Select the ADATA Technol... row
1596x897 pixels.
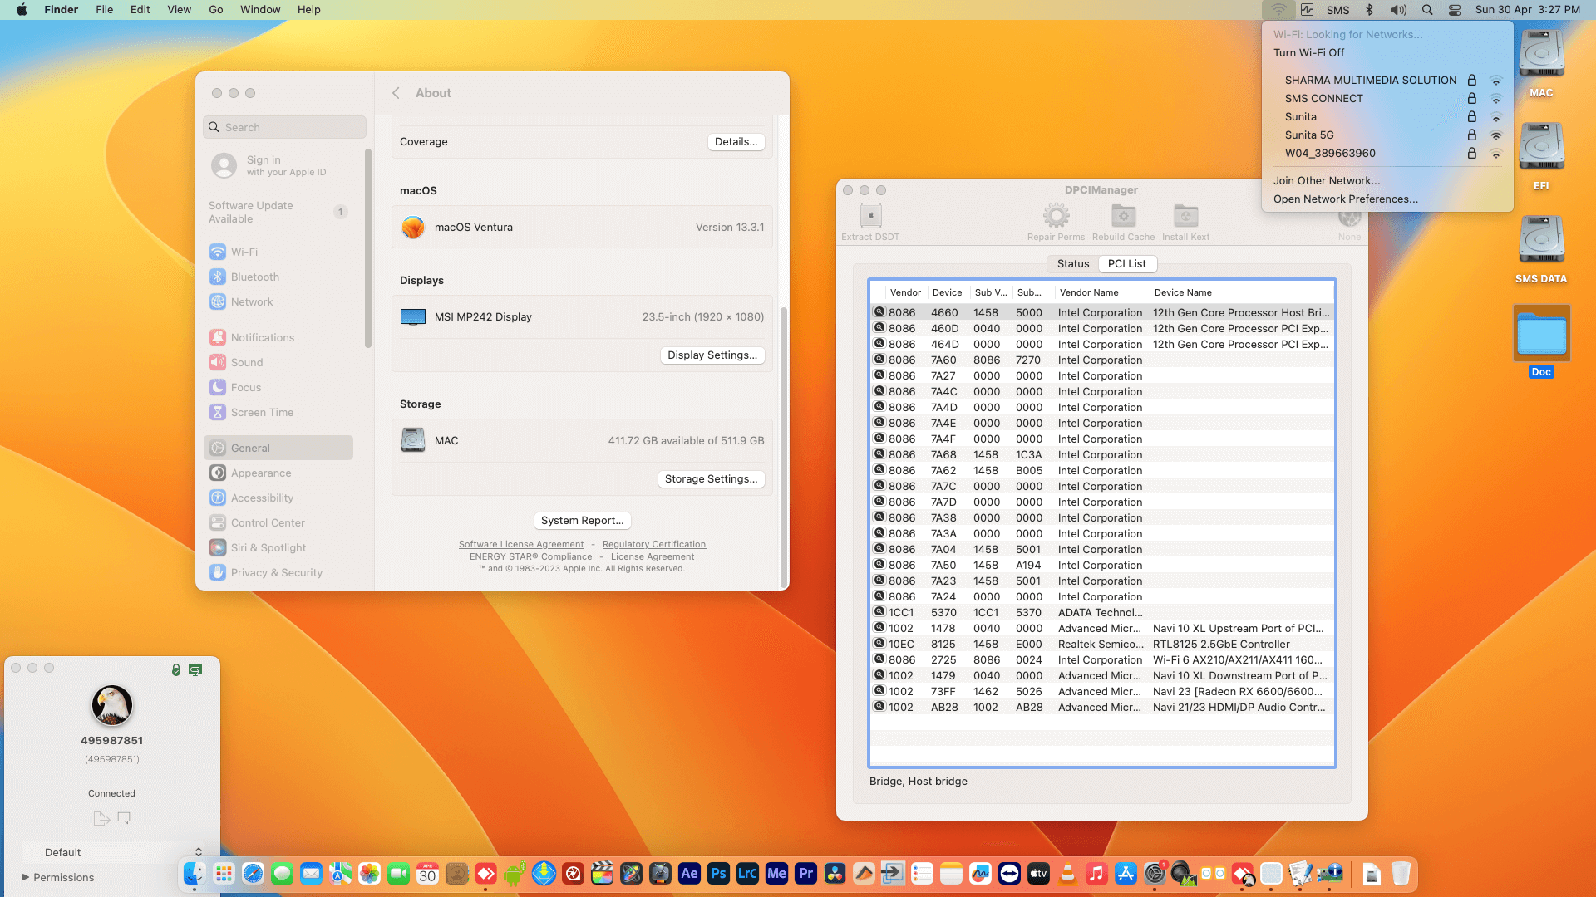click(1102, 613)
